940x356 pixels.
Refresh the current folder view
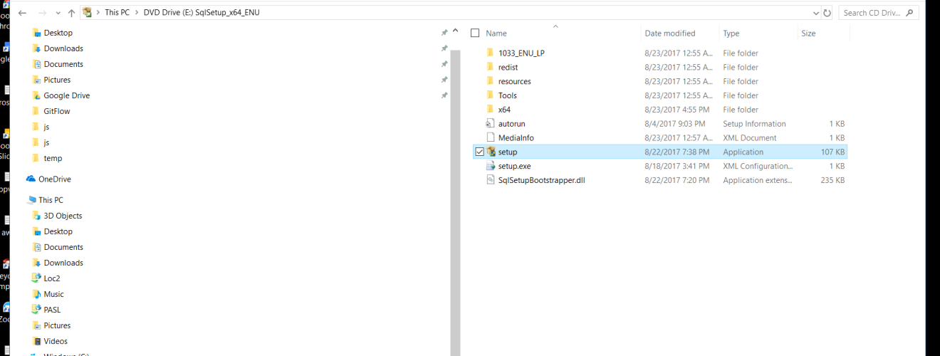pyautogui.click(x=827, y=13)
